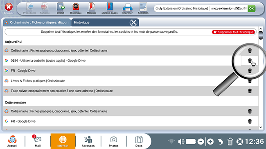Screen dimensions: 266x149
Task: Zoom out with the minus icon
Action: point(201,142)
